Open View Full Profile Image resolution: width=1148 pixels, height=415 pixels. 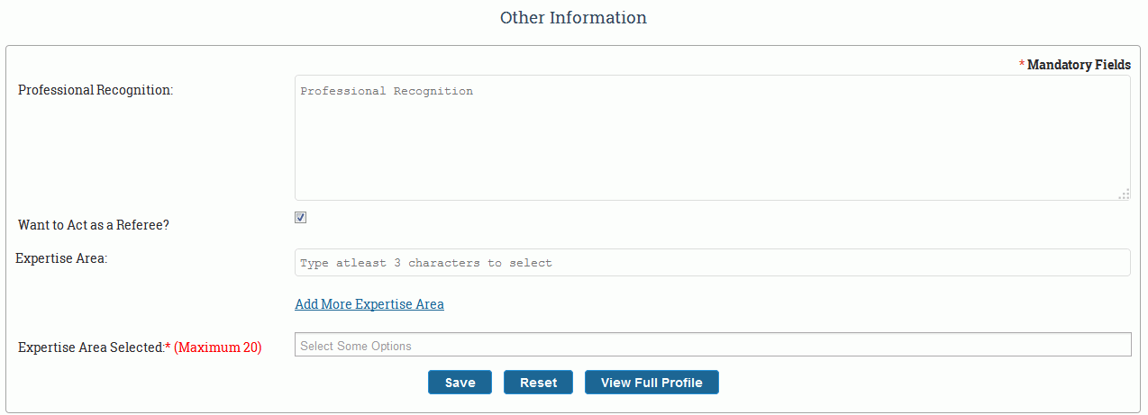click(x=651, y=383)
